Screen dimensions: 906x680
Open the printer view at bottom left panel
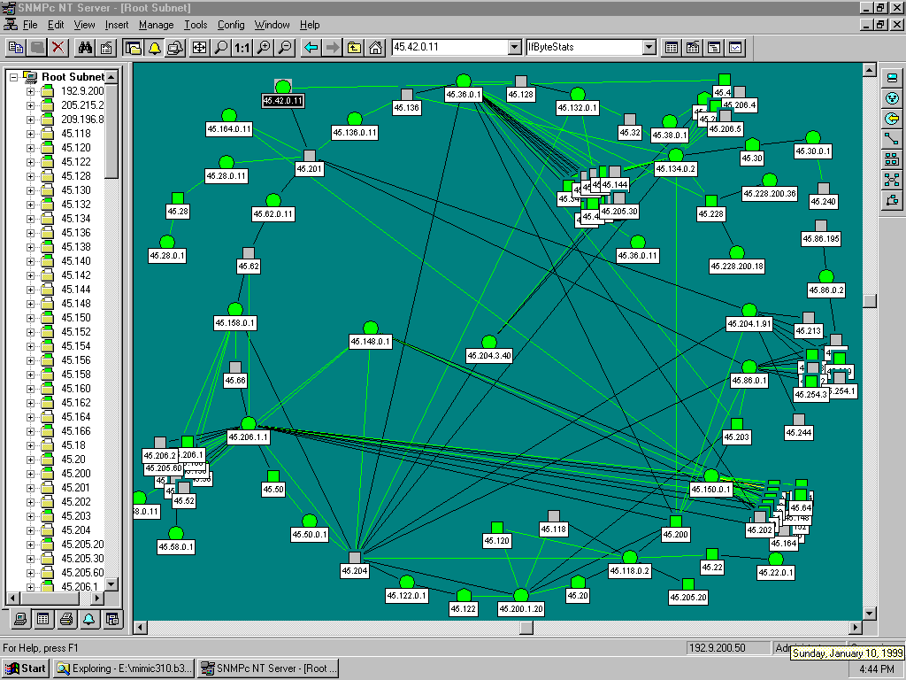click(65, 620)
